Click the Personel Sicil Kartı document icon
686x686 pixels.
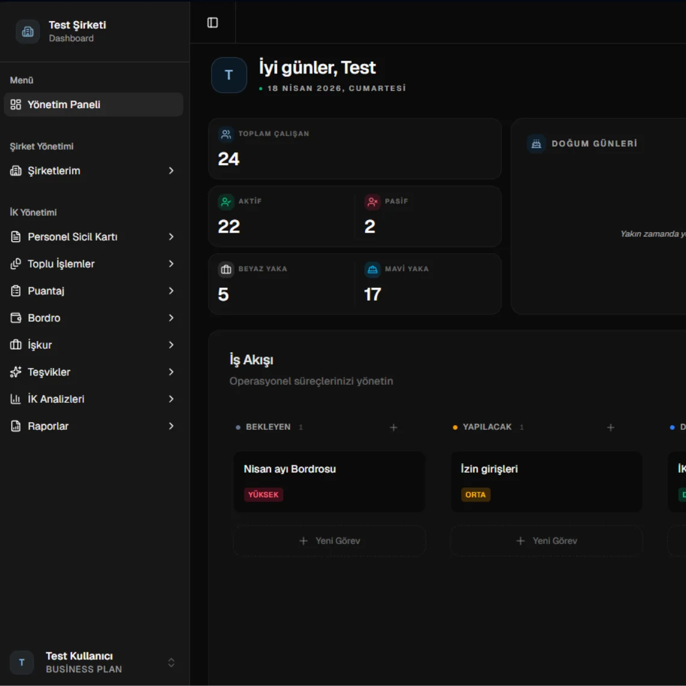click(16, 237)
